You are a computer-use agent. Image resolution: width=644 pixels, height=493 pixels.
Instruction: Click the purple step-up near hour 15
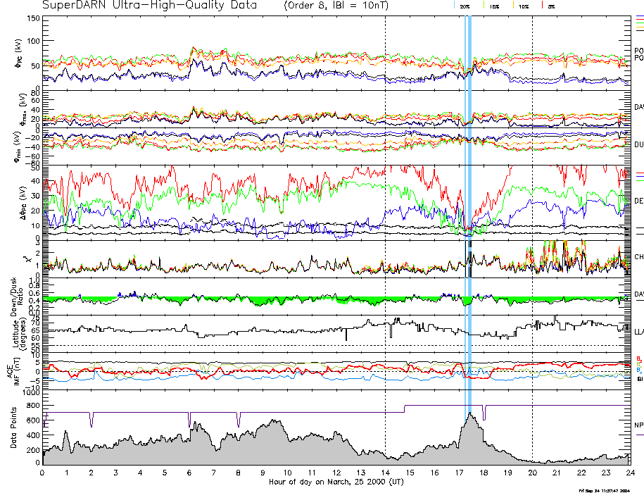[405, 408]
